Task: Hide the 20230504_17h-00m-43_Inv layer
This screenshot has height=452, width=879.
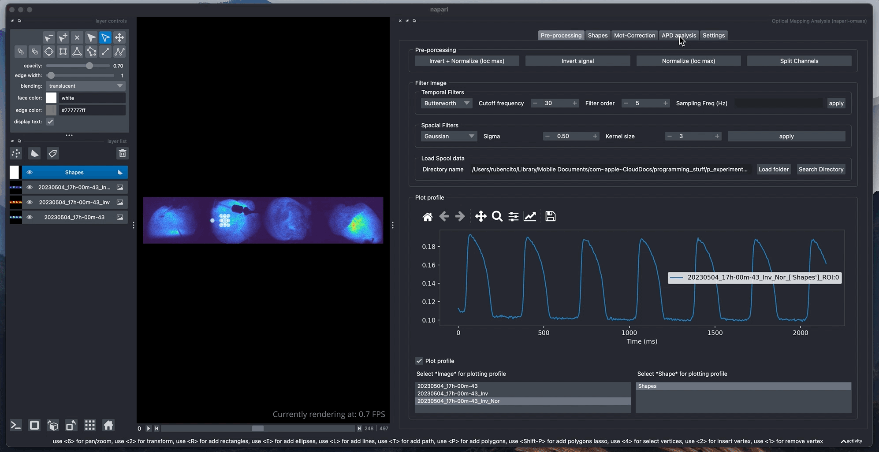Action: click(30, 202)
